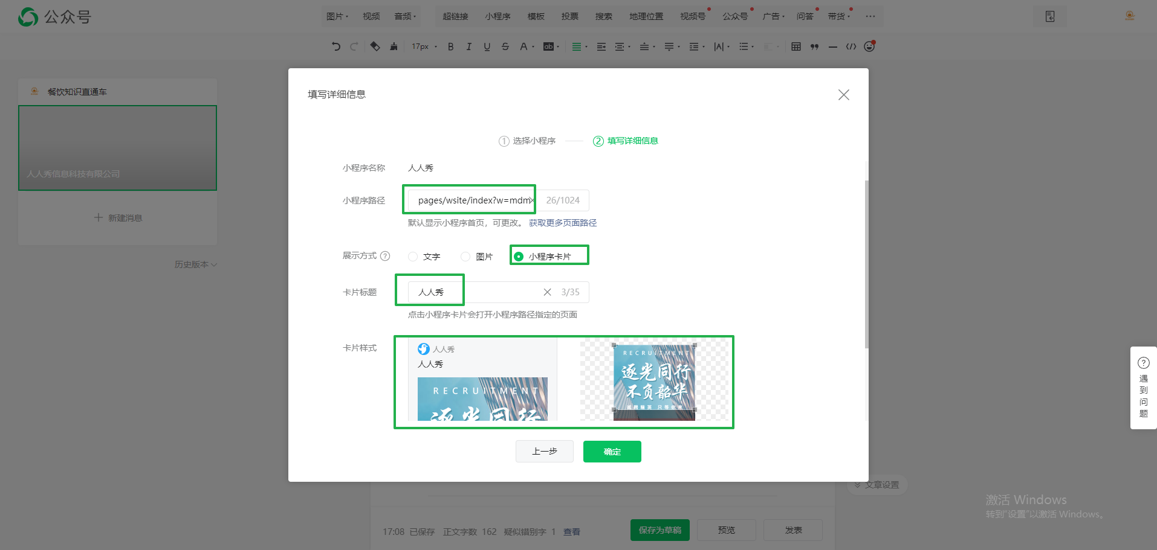
Task: Open the emoji picker
Action: [x=869, y=46]
